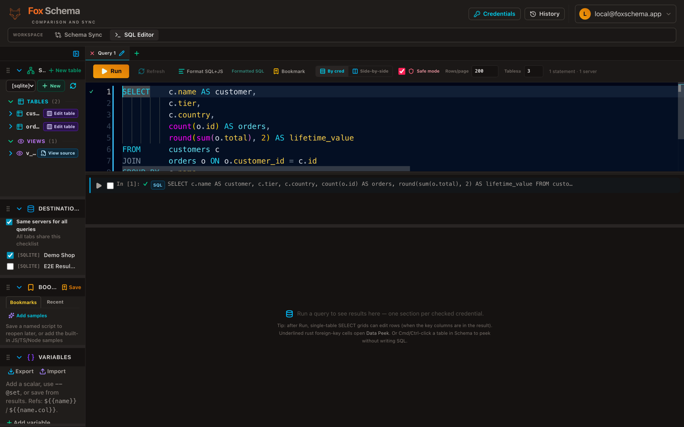Select the In [1] cell checkbox
Viewport: 684px width, 427px height.
[x=110, y=185]
